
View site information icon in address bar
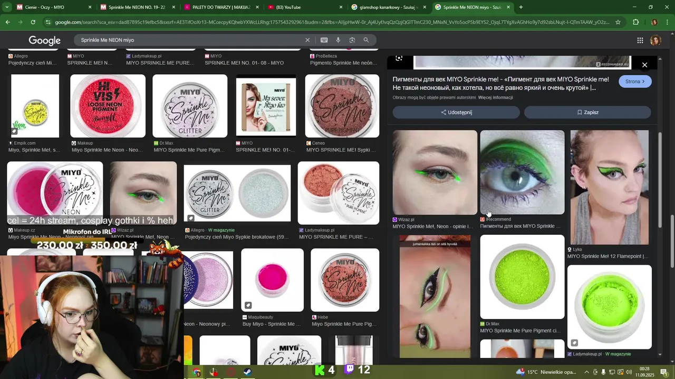pos(49,22)
